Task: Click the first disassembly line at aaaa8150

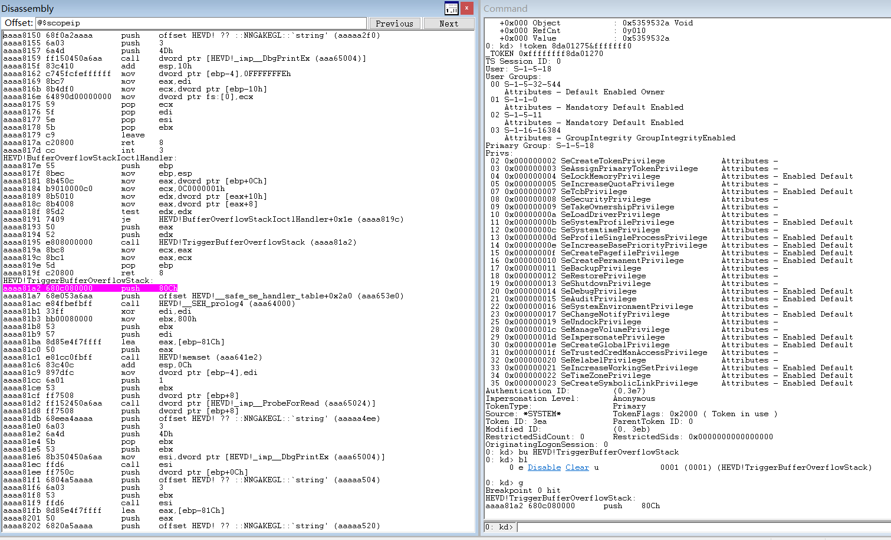Action: 192,35
